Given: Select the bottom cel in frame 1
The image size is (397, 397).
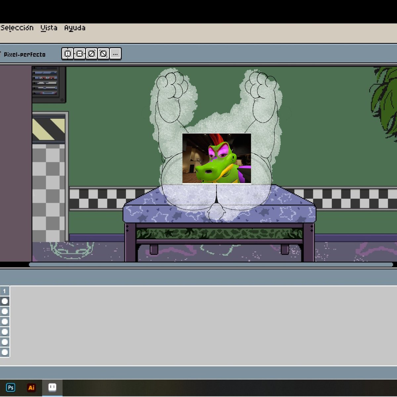Looking at the screenshot, I should click(5, 352).
